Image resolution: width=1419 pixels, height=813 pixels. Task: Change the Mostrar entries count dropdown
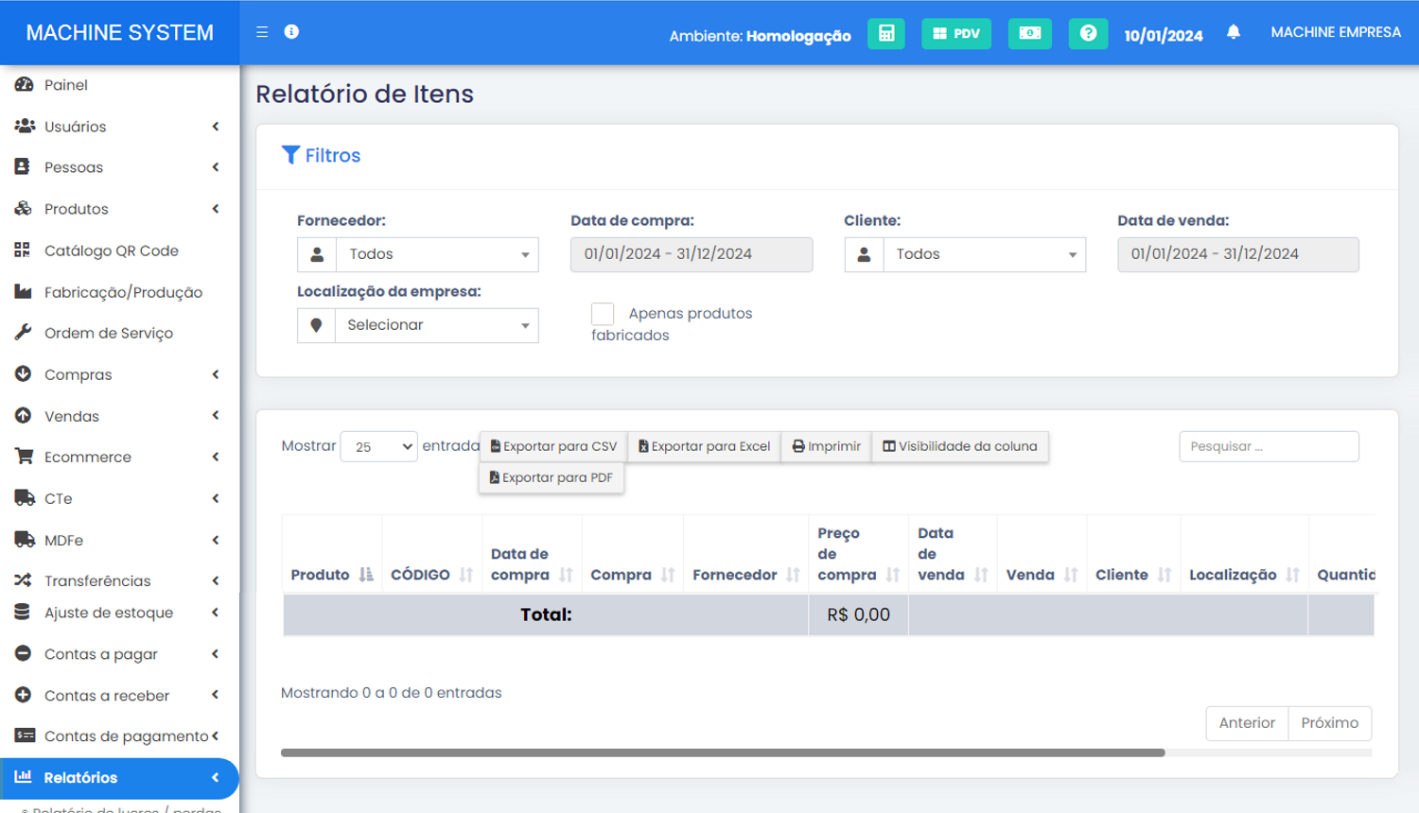pyautogui.click(x=378, y=446)
